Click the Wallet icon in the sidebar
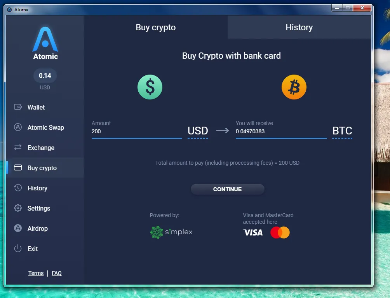The image size is (390, 298). tap(17, 107)
